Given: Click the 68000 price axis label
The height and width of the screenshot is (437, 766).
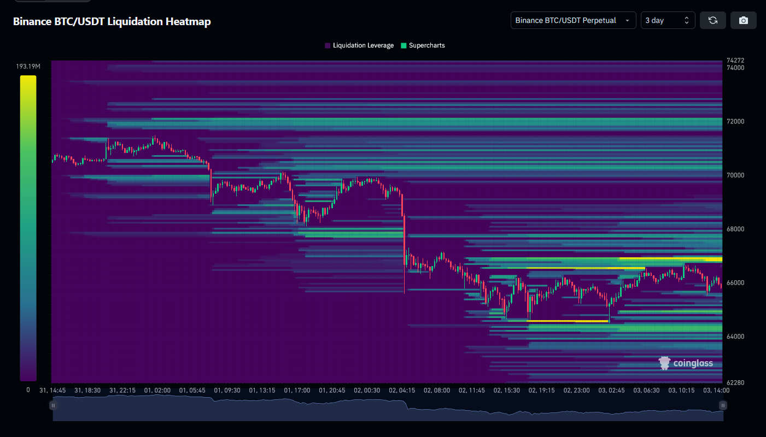Looking at the screenshot, I should (x=735, y=229).
